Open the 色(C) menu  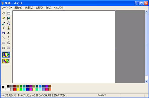point(48,8)
